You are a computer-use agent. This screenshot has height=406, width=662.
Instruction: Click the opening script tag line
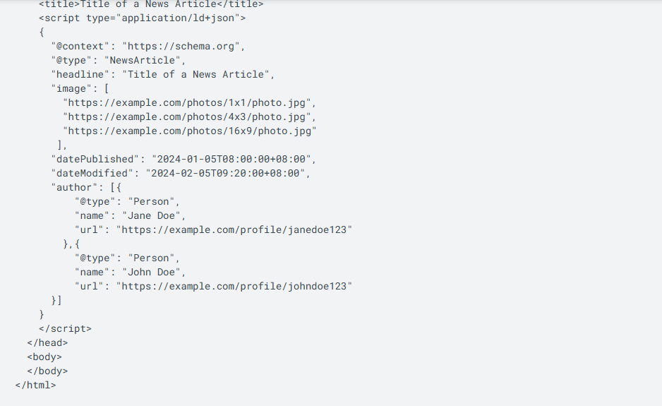(x=142, y=18)
